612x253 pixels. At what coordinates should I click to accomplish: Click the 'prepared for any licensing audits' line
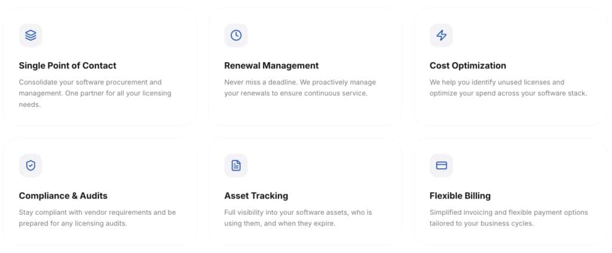click(73, 224)
